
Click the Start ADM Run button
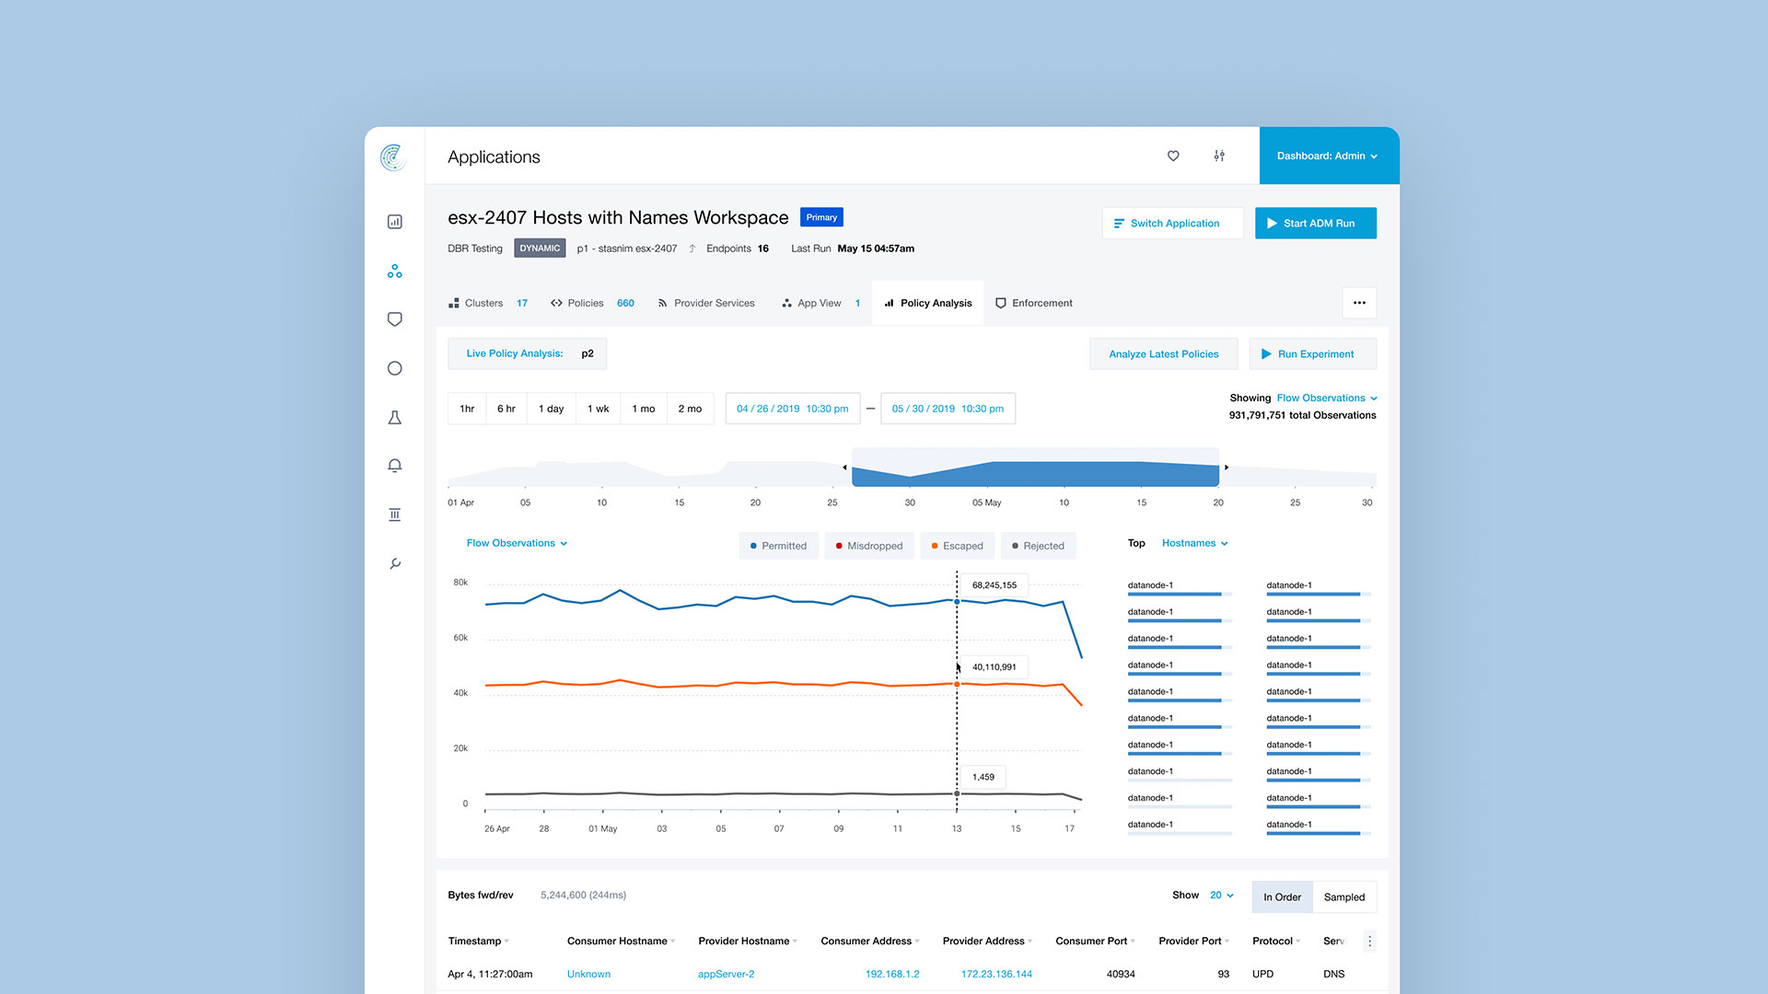pos(1315,223)
